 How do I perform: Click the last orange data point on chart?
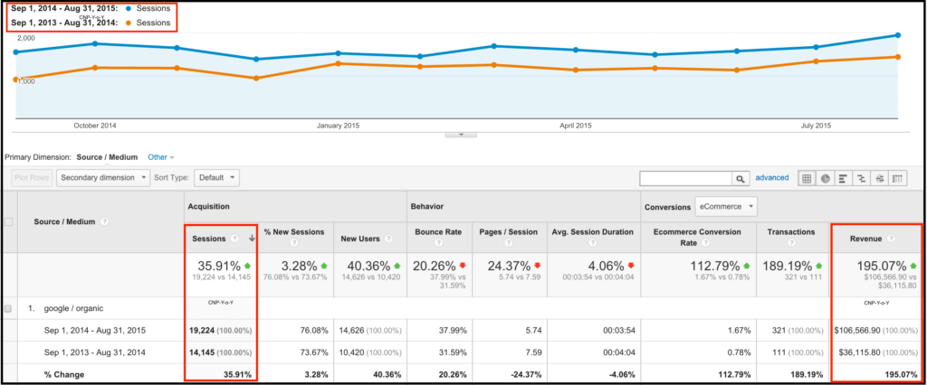(x=898, y=57)
